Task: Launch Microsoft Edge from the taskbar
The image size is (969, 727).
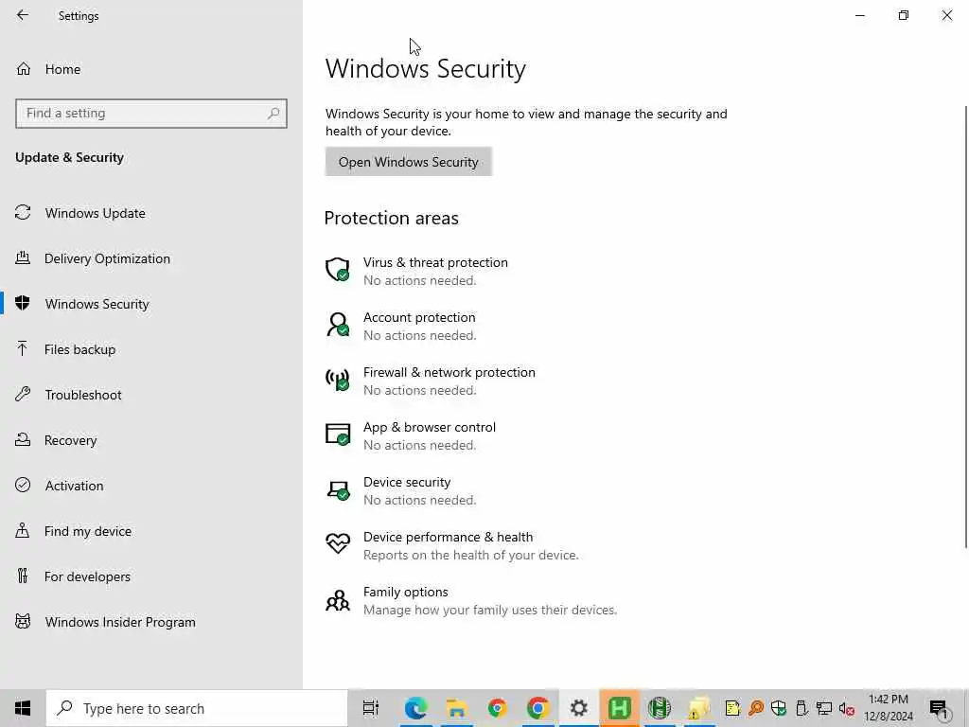Action: [416, 708]
